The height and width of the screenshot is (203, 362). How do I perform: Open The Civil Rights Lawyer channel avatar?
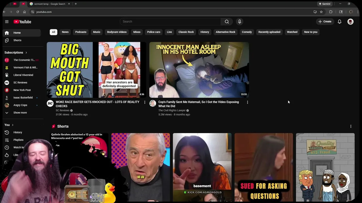(153, 103)
